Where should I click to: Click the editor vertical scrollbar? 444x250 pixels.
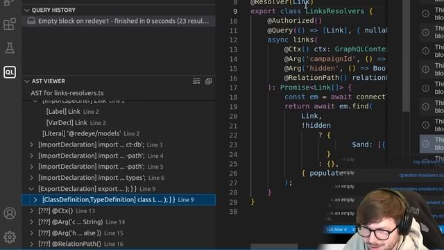click(x=406, y=57)
